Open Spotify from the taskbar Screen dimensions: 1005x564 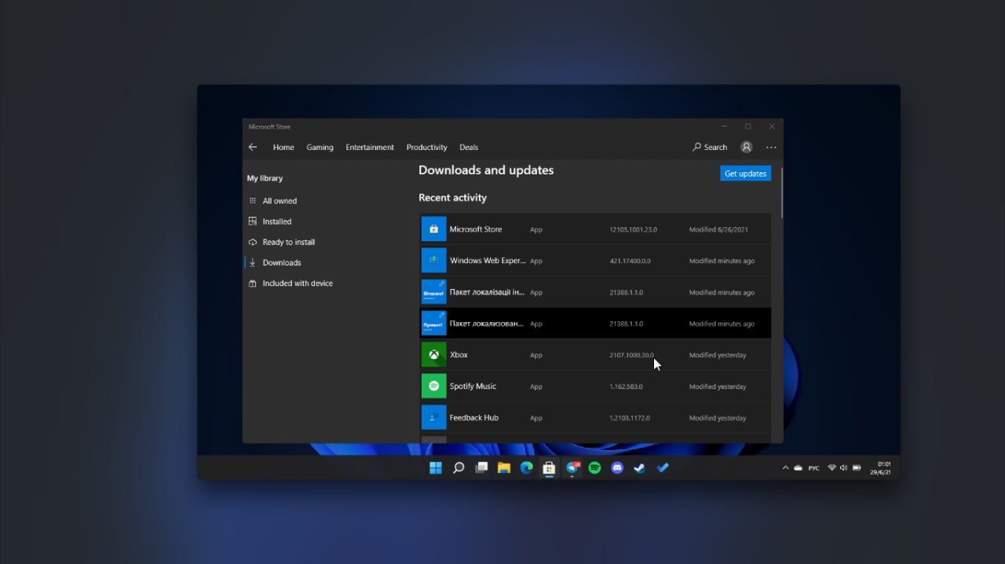(594, 468)
